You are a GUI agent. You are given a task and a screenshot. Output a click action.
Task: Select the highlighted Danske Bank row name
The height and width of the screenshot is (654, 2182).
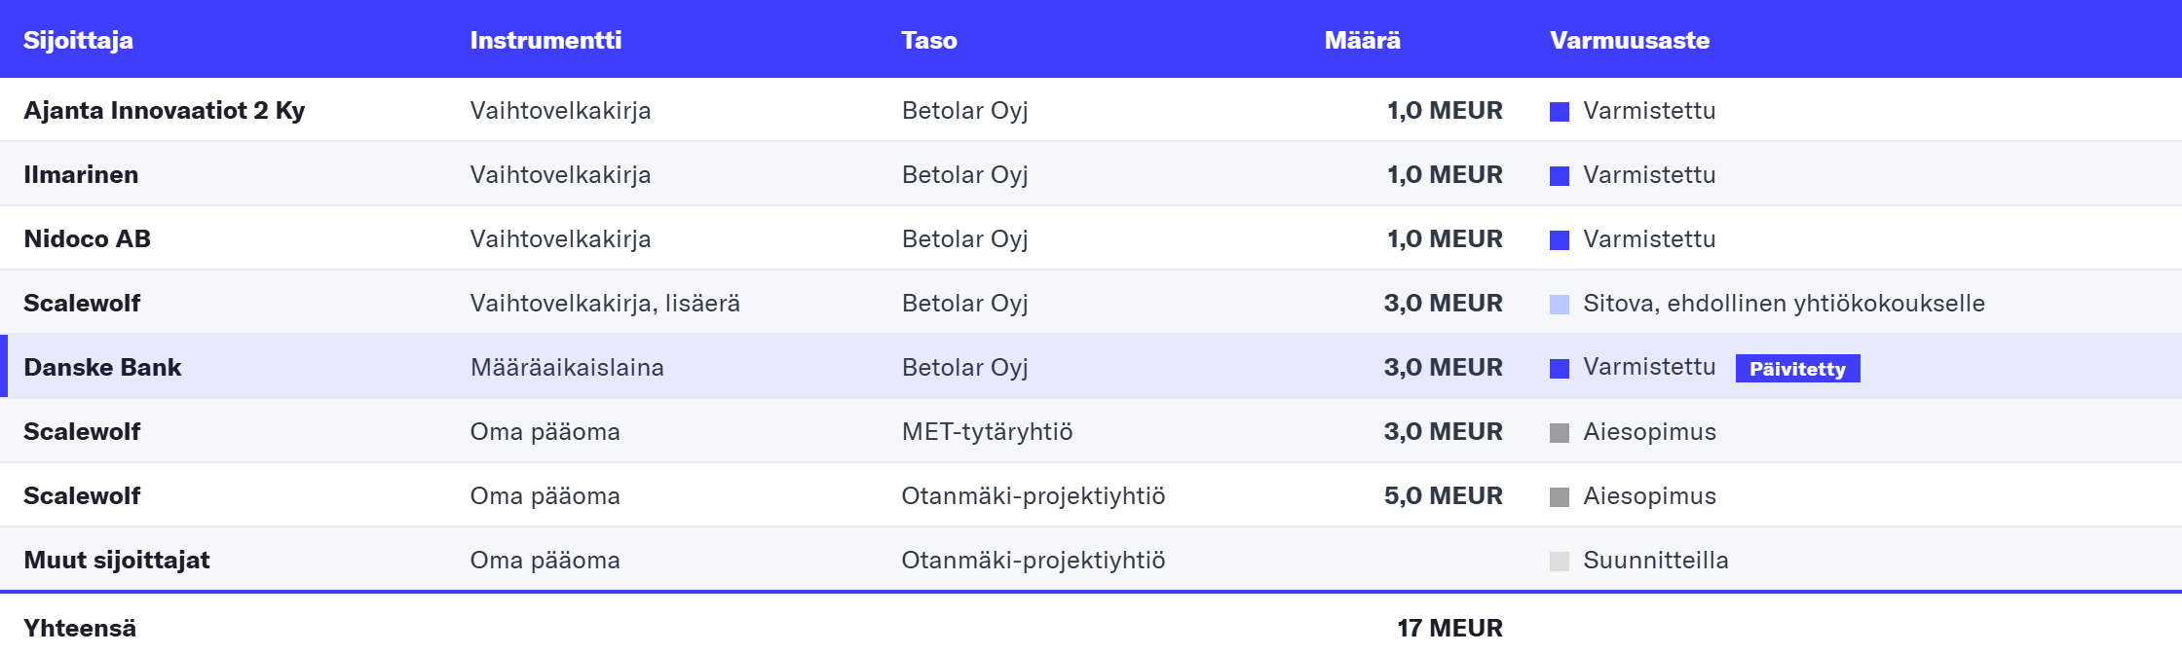(x=102, y=367)
